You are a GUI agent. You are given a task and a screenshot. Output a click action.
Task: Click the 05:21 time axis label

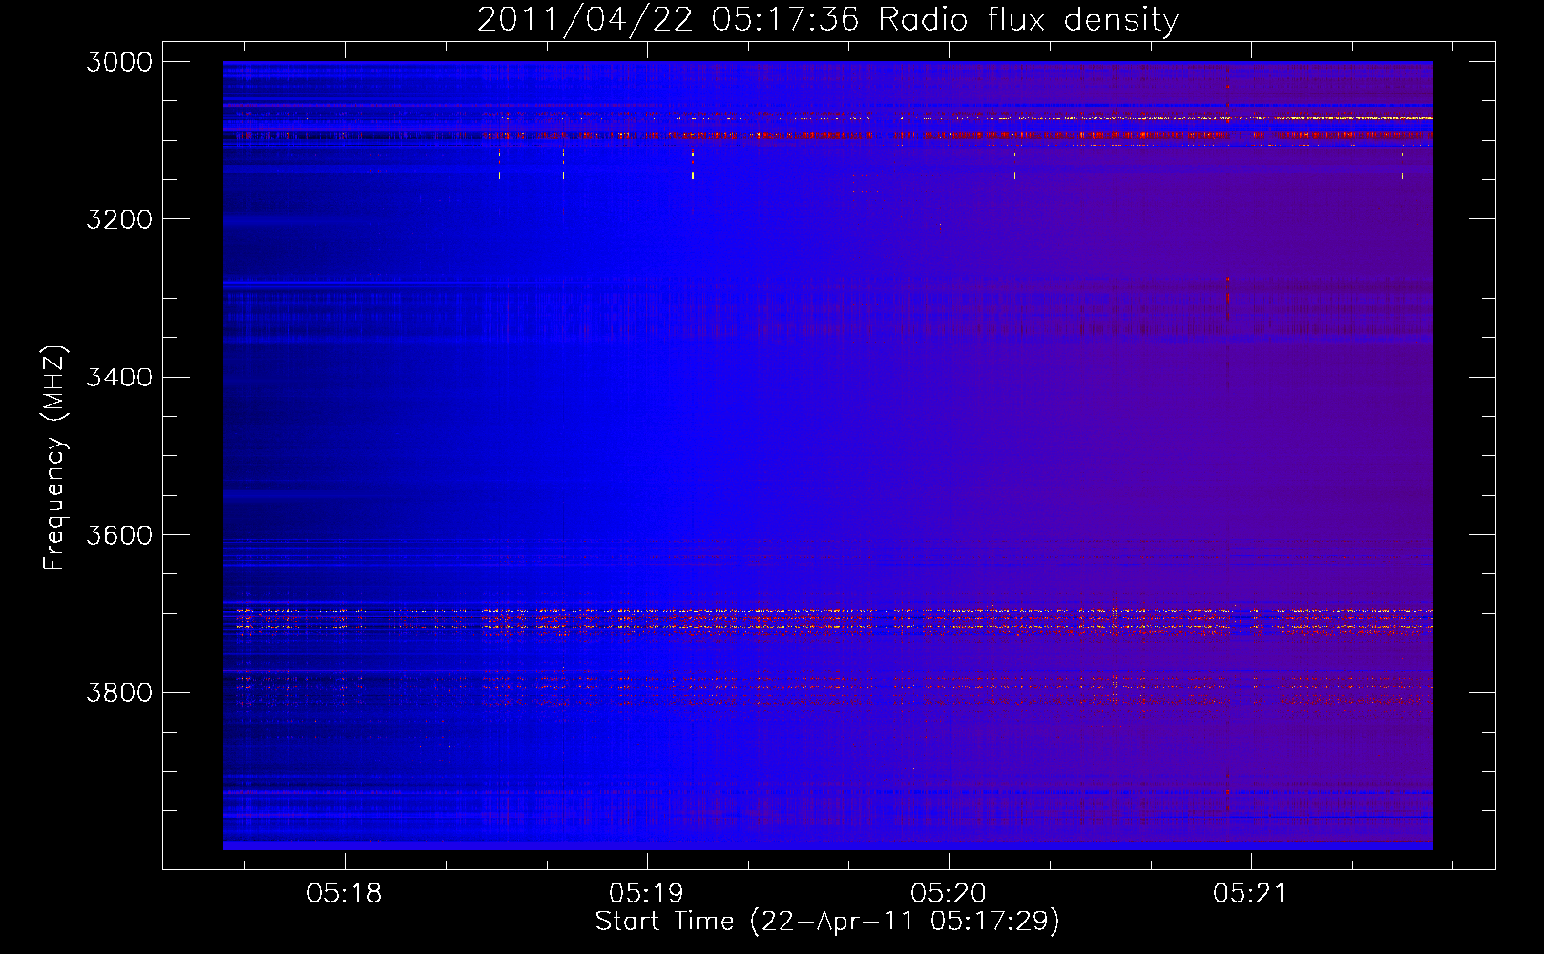[x=1250, y=894]
